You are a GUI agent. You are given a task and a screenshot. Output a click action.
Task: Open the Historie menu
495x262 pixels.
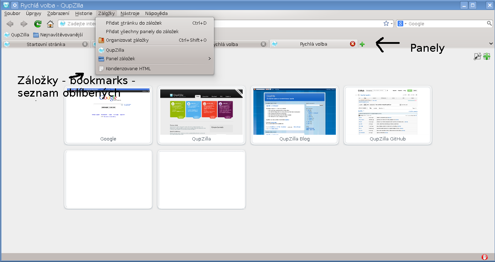point(84,14)
